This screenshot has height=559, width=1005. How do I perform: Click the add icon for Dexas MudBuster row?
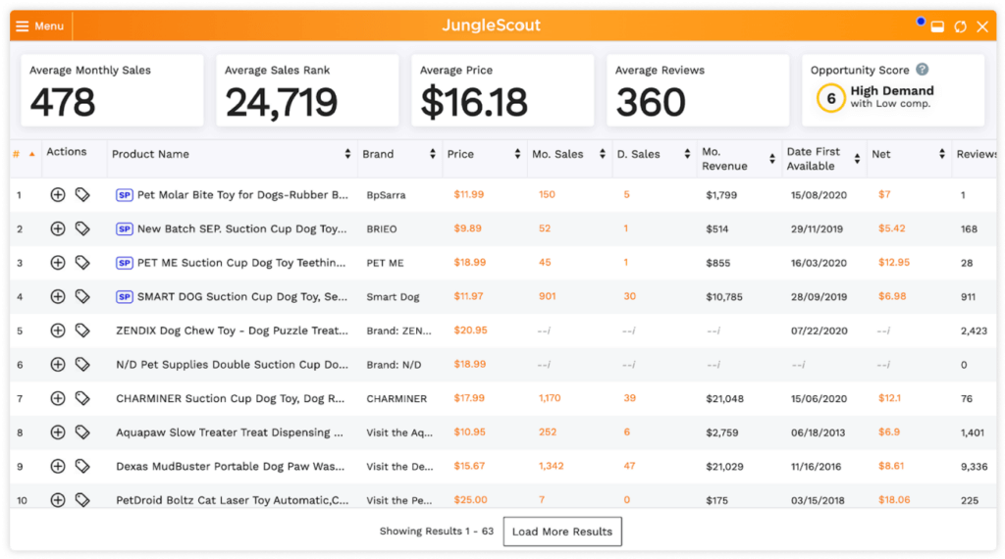[x=58, y=466]
